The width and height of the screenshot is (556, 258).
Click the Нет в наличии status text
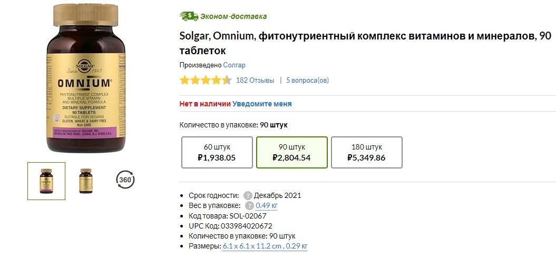pos(204,104)
